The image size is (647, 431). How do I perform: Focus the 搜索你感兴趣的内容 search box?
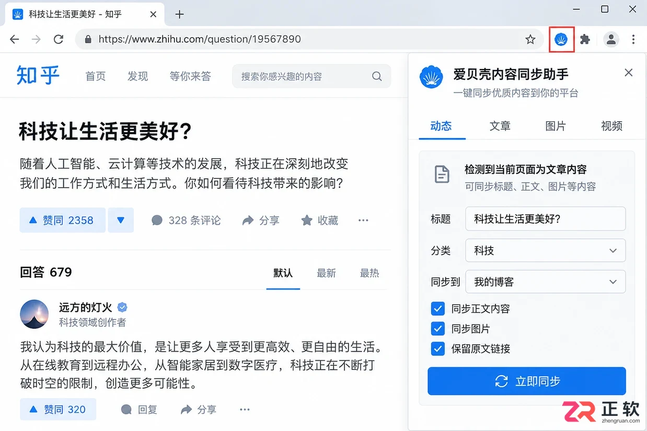point(311,76)
